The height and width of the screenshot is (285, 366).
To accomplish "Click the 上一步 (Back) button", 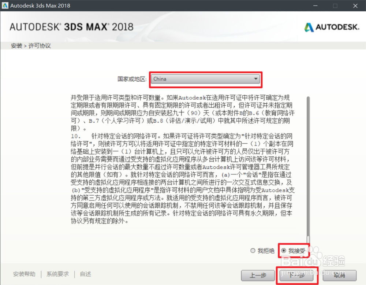I will (258, 275).
